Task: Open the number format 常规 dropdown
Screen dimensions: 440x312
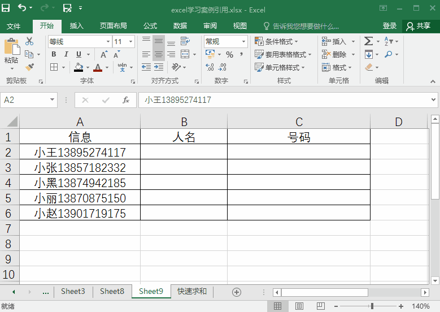Action: [x=243, y=42]
